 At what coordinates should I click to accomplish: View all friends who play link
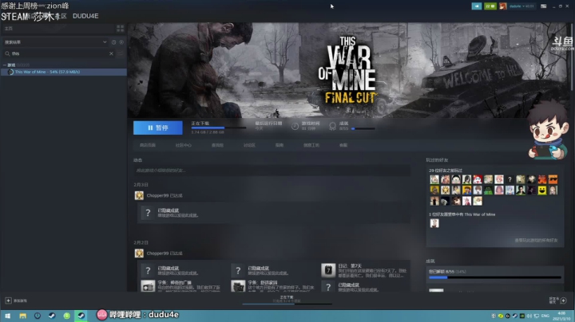point(536,241)
